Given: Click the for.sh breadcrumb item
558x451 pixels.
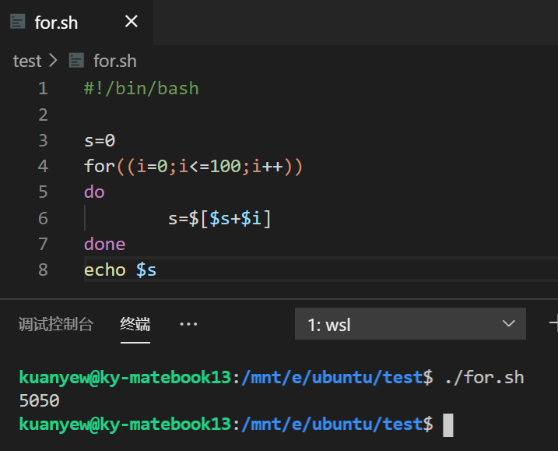Looking at the screenshot, I should 115,61.
